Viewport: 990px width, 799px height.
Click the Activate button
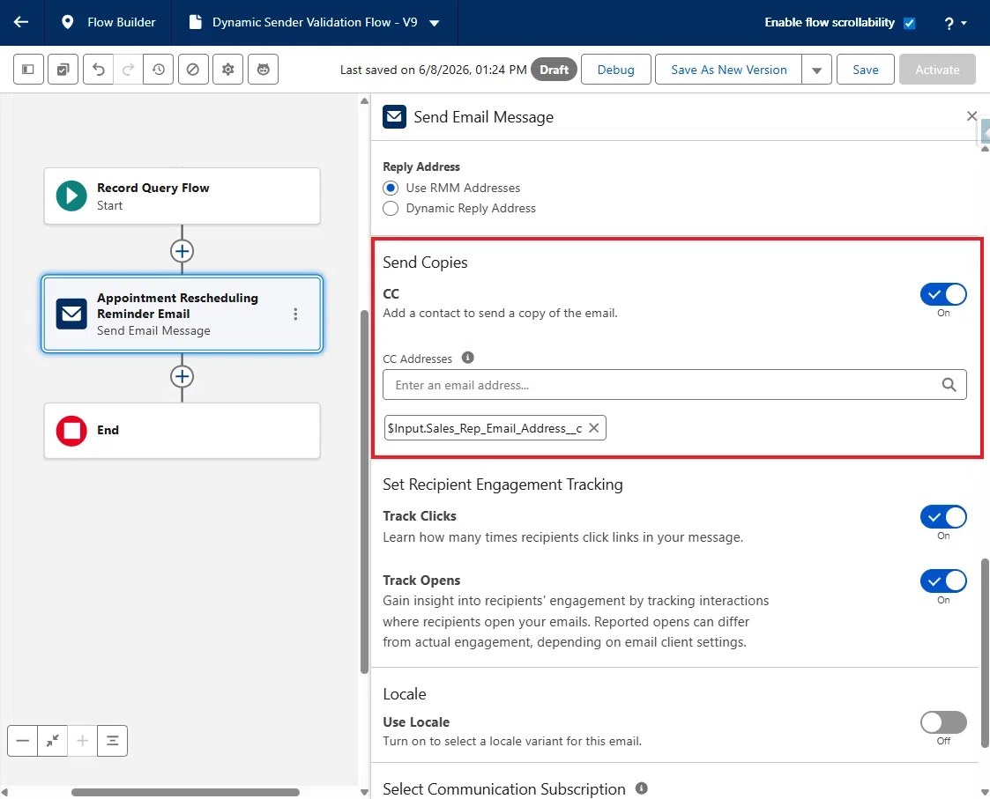click(x=937, y=70)
